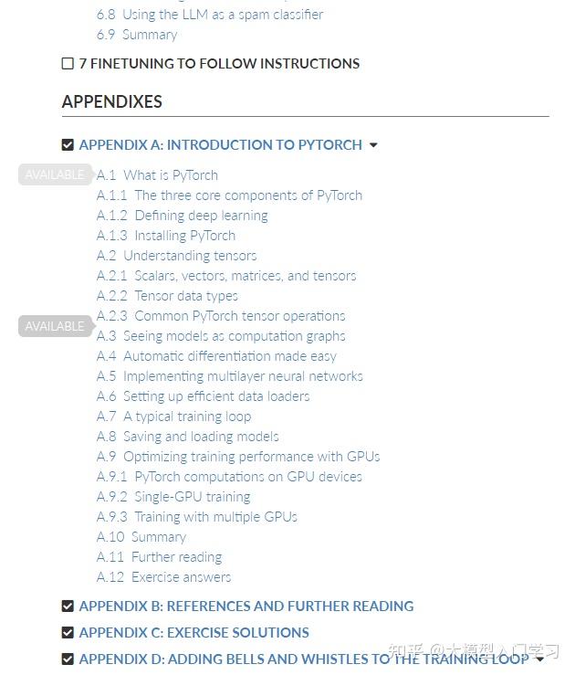Toggle the Appendix A checkbox

pos(68,145)
